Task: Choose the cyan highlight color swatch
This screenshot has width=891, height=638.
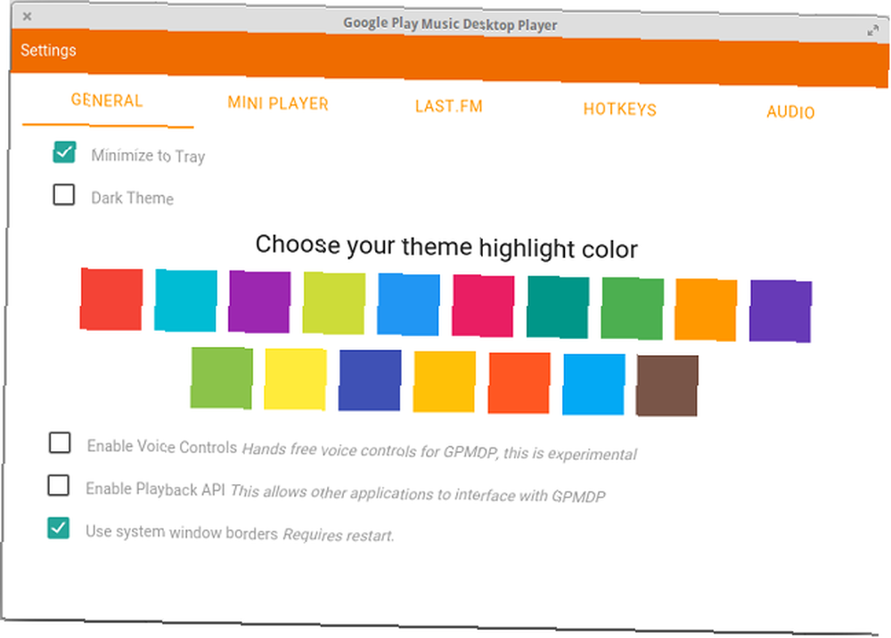Action: tap(186, 301)
